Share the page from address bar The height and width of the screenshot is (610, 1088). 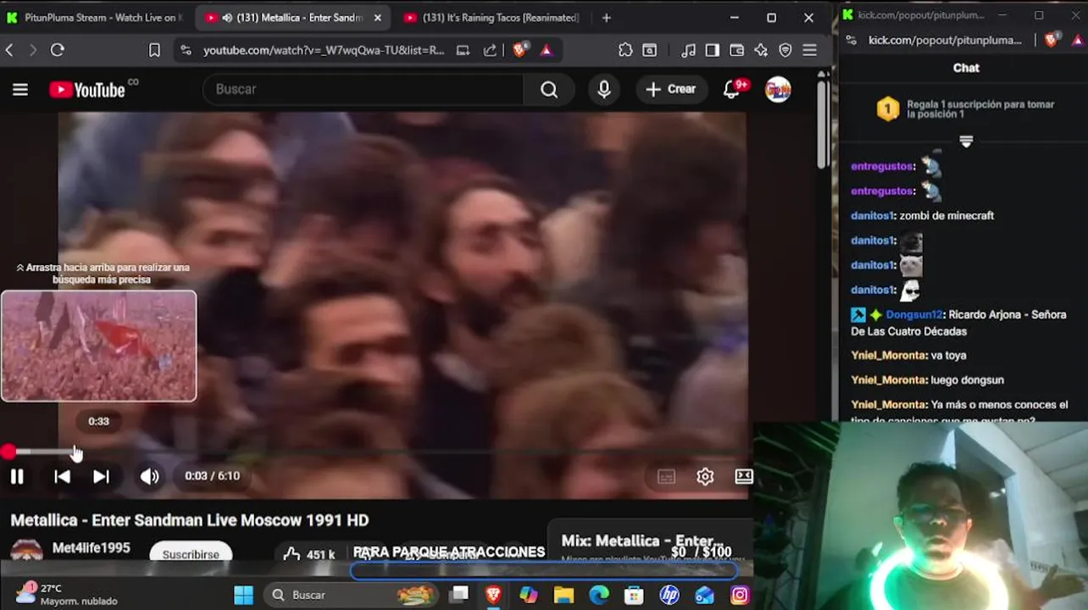[490, 51]
